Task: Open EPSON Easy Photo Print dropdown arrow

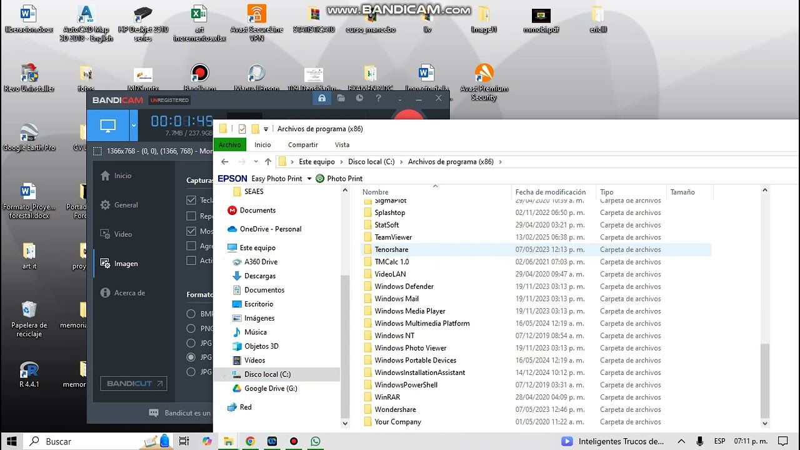Action: (x=309, y=179)
